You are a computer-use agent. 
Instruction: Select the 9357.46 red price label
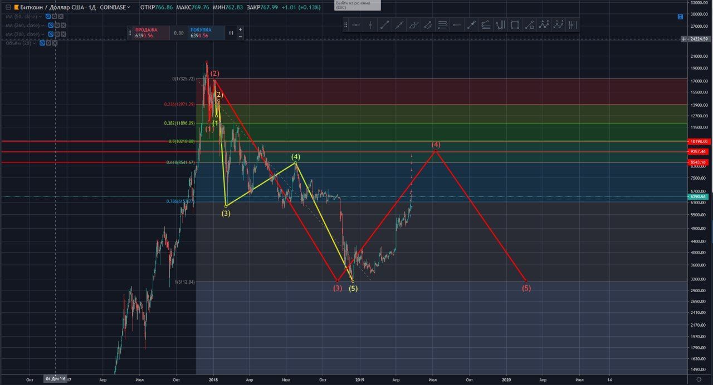tap(698, 151)
